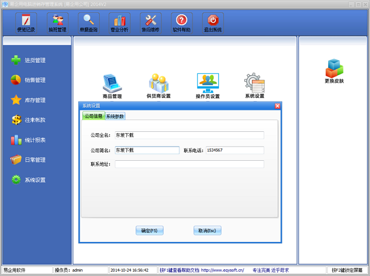This screenshot has width=370, height=276.
Task: Open 系统设置 icon in the center panel
Action: coord(255,86)
